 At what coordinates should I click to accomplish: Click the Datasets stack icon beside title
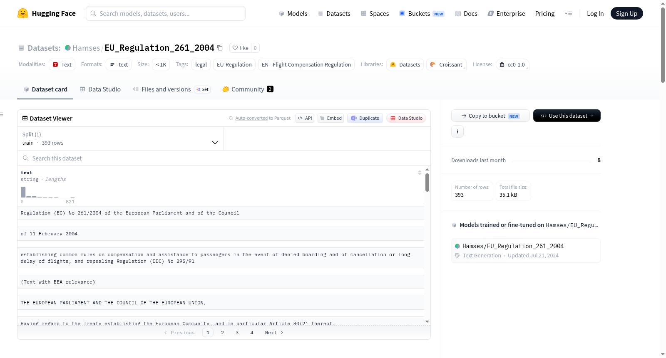tap(21, 48)
